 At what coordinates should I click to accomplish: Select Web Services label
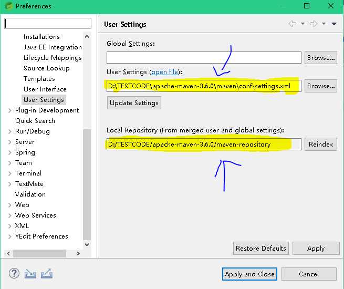pos(36,215)
